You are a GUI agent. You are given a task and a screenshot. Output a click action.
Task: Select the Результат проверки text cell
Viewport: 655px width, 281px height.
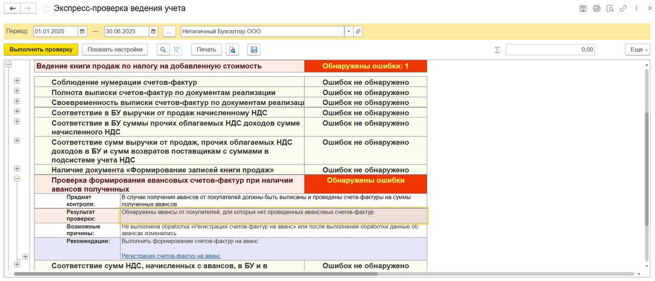click(x=274, y=216)
